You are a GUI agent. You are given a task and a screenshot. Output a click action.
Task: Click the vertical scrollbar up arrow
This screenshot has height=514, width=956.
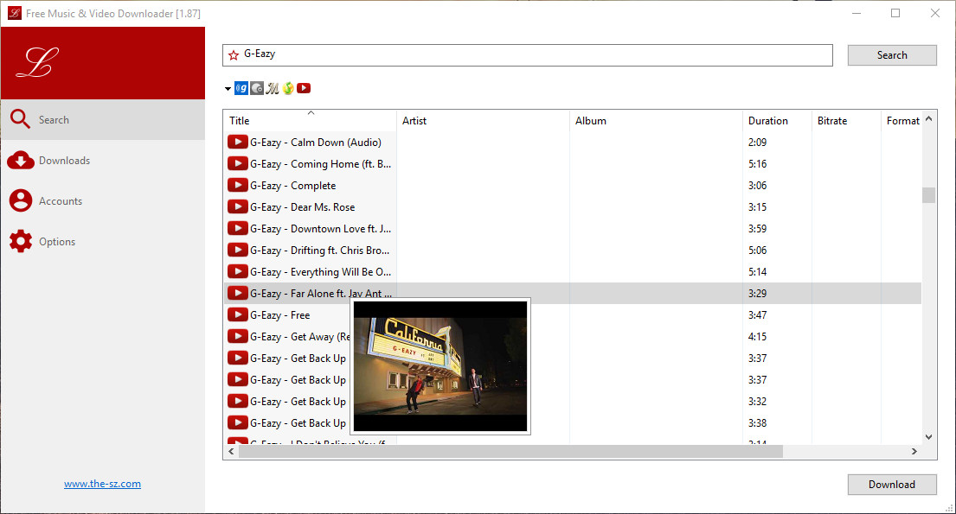[928, 118]
